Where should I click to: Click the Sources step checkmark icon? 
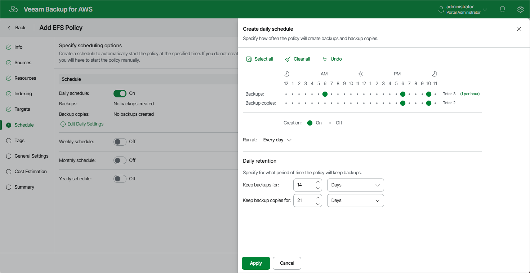(9, 63)
